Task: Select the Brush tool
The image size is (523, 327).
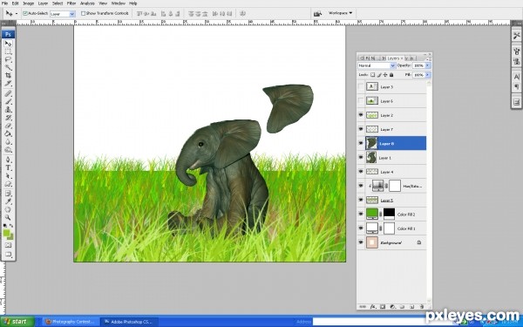Action: [x=8, y=102]
